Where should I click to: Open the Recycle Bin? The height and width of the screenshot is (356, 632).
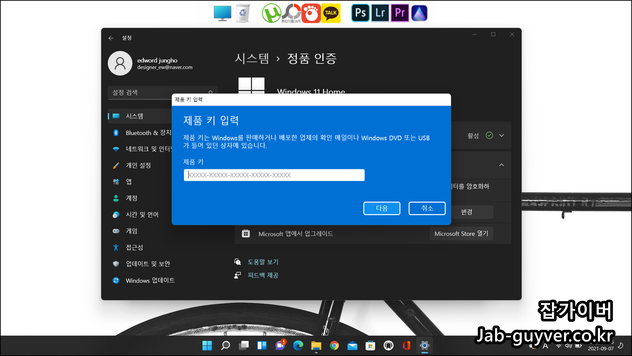point(244,13)
